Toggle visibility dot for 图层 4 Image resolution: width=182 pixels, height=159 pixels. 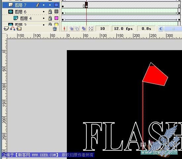pyautogui.click(x=44, y=18)
